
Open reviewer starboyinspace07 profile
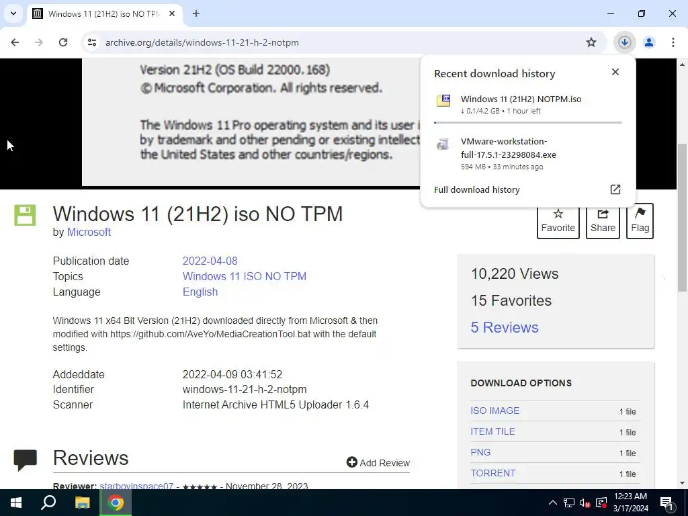[136, 486]
